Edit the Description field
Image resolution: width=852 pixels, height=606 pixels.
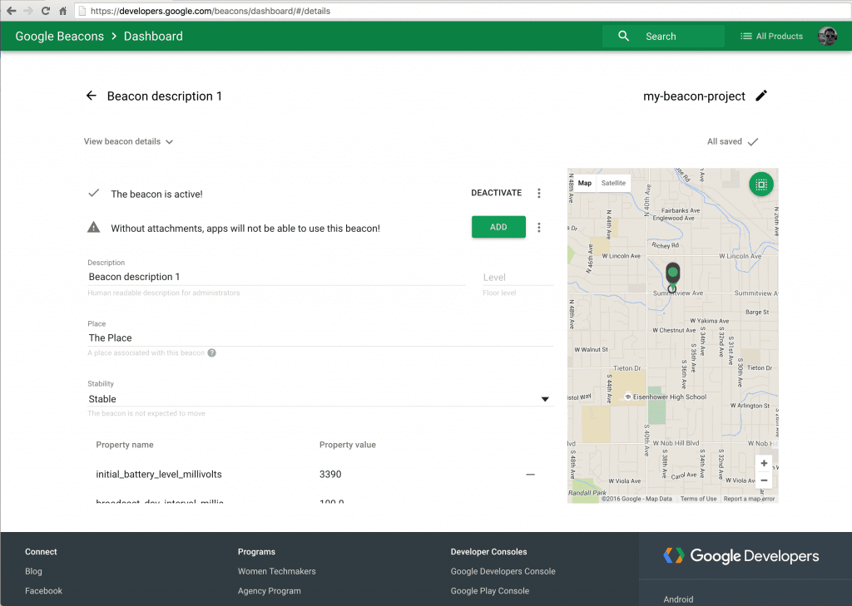[x=276, y=277]
